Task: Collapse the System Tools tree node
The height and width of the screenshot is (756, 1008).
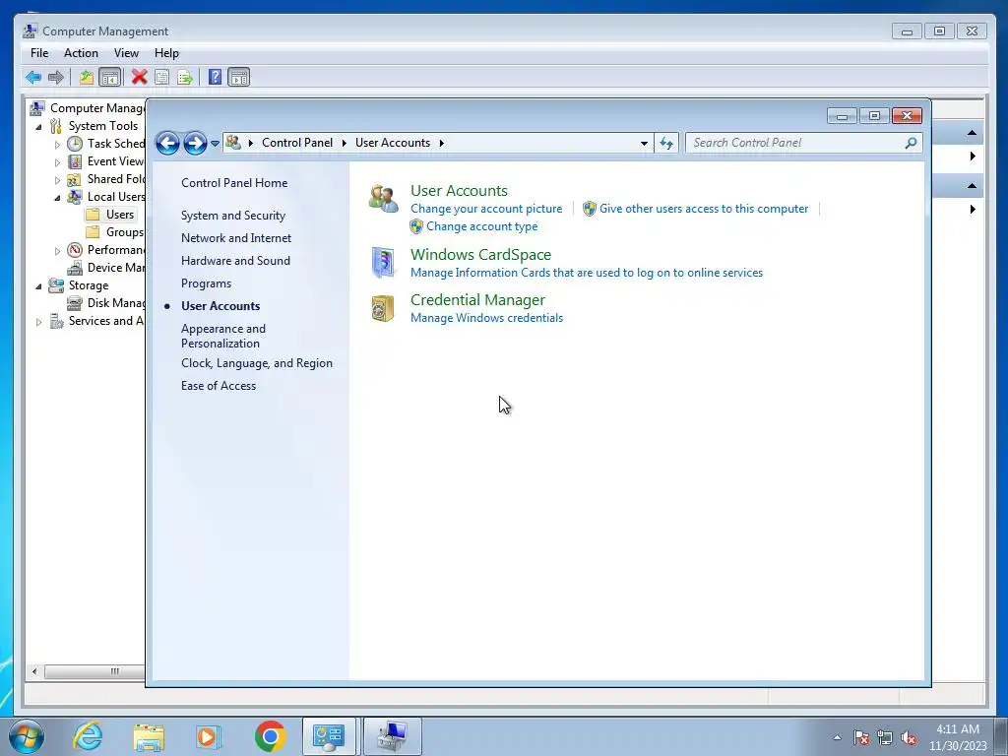Action: tap(38, 127)
